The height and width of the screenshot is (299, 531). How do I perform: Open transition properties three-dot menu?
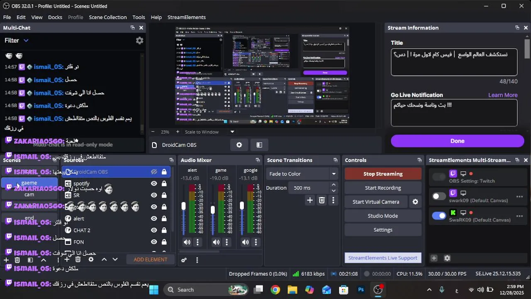333,201
